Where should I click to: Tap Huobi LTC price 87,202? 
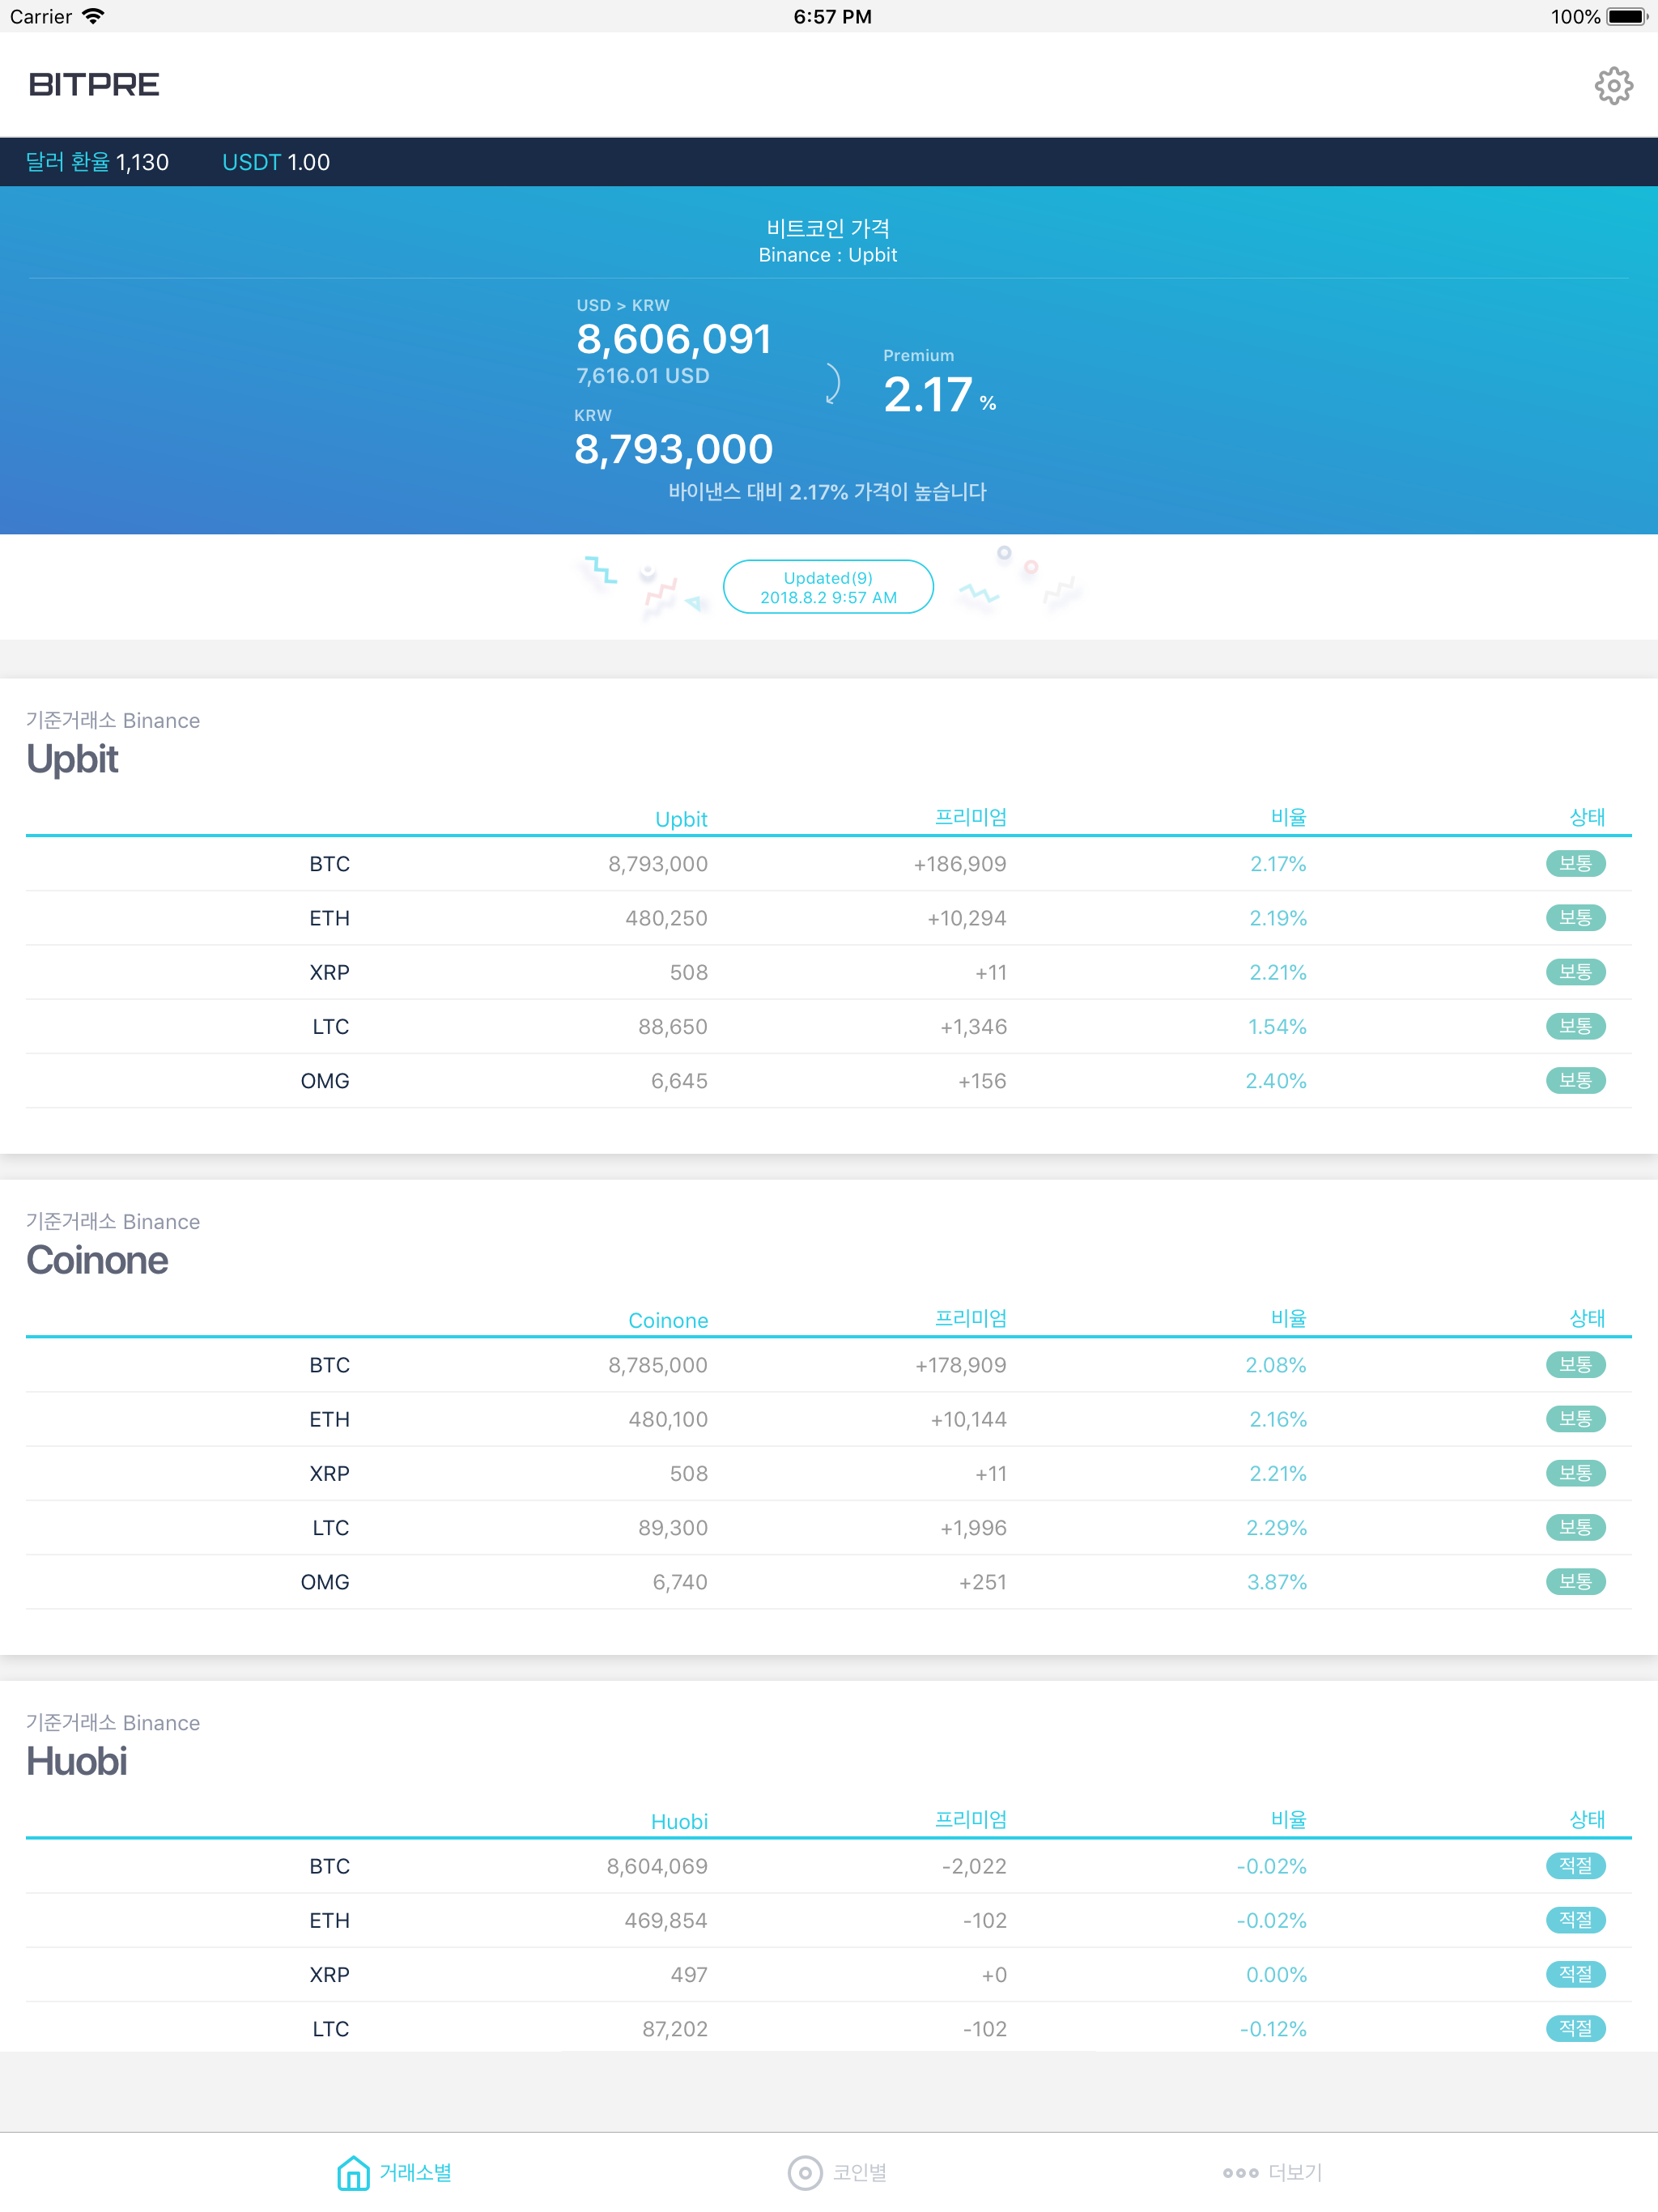(x=675, y=2029)
